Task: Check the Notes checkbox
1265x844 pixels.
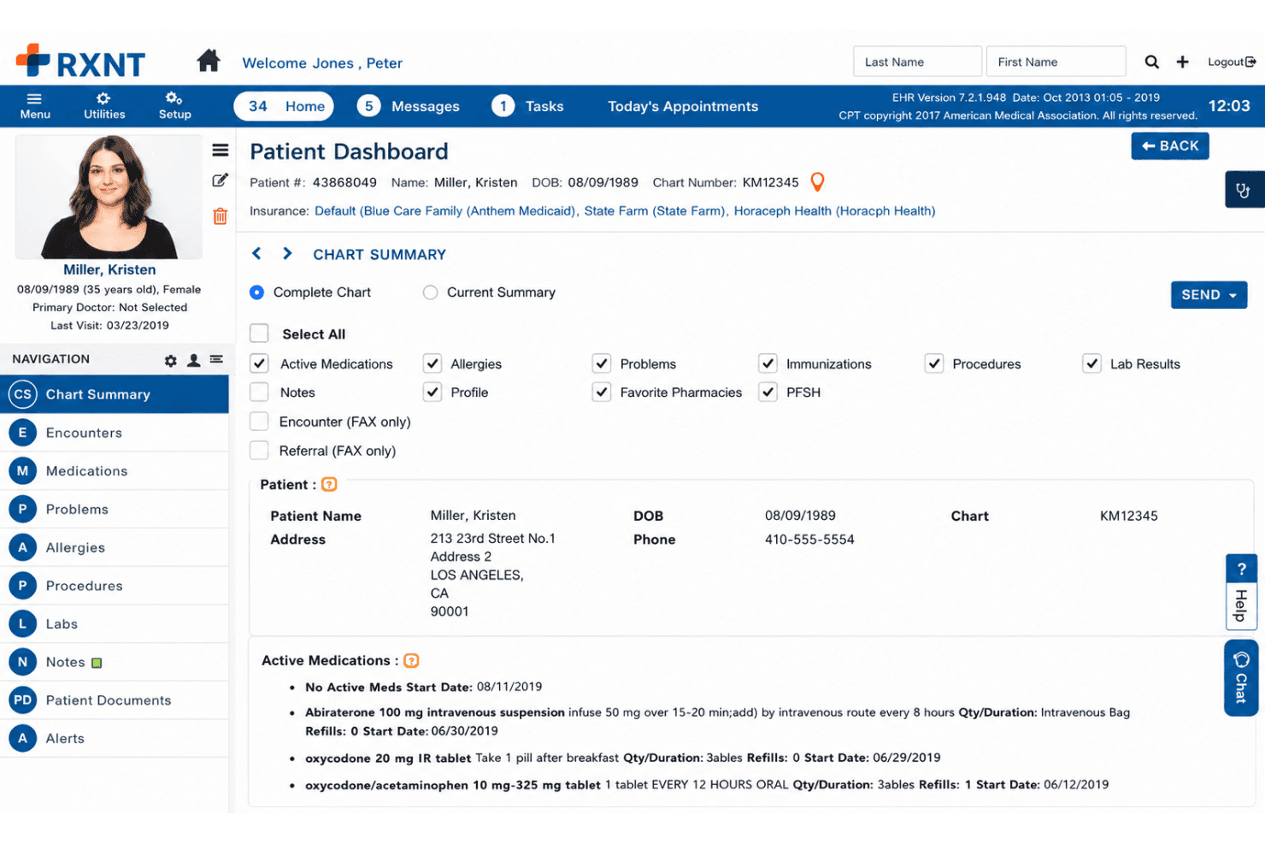Action: point(259,392)
